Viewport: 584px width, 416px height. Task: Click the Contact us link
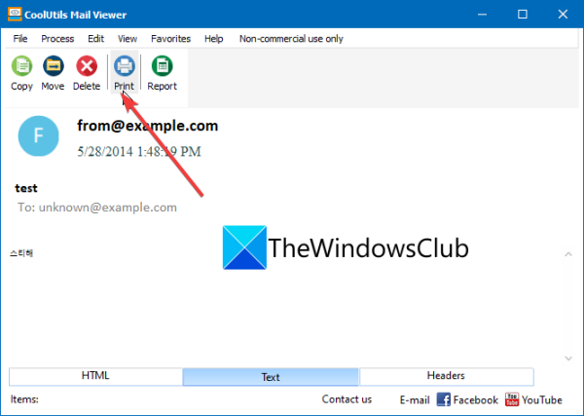[347, 399]
